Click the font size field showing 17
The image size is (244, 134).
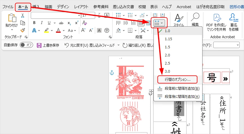[88, 15]
